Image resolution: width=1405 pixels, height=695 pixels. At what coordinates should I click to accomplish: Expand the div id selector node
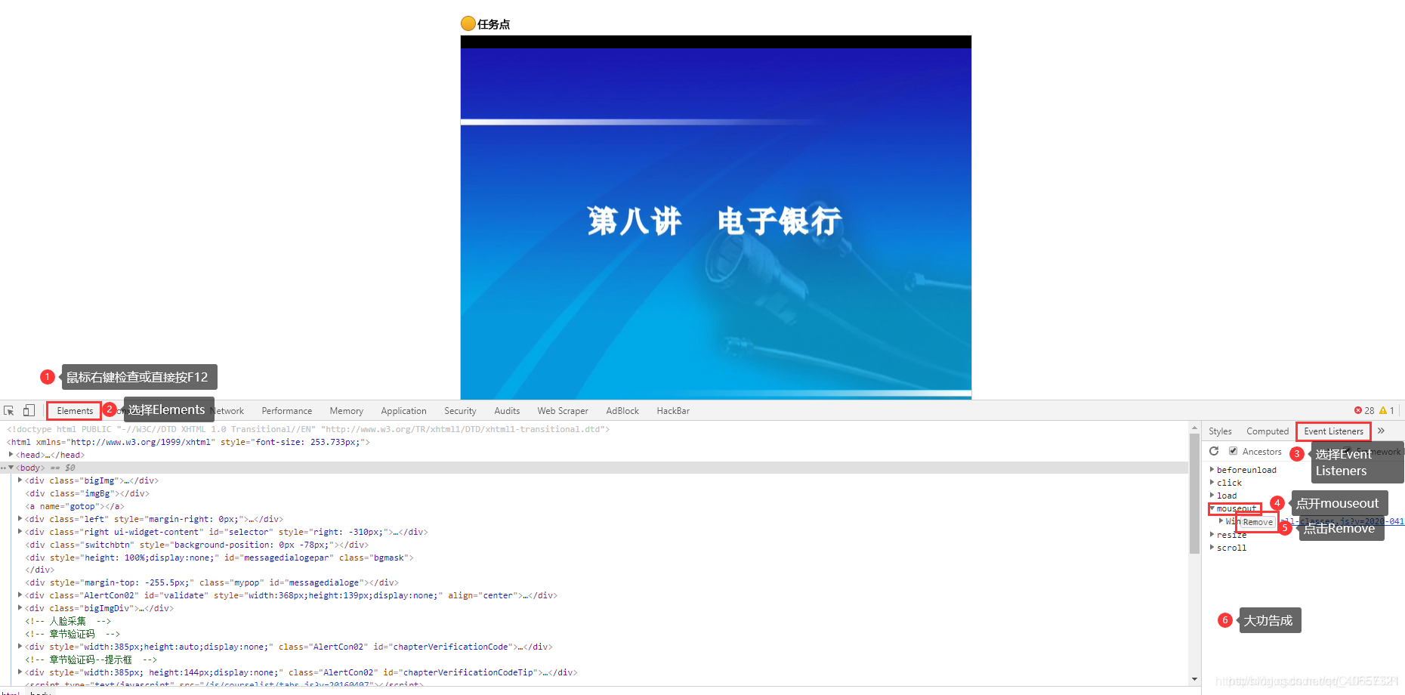[20, 532]
